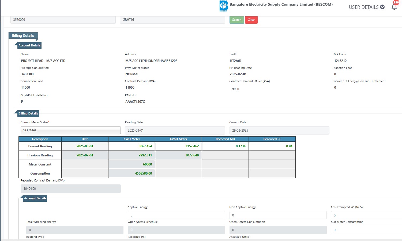Click Prev. Meter Status value NORMAL
402x241 pixels.
click(132, 74)
